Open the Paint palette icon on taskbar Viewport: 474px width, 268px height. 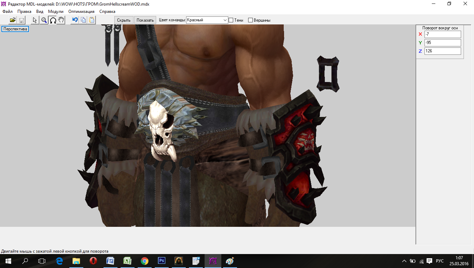230,261
